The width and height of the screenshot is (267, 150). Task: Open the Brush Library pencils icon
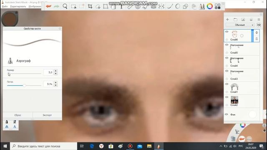[202, 7]
